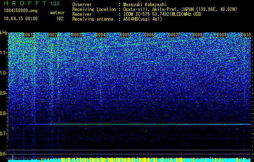This screenshot has width=254, height=162.
Task: Click time marker 0001
Action: [x=28, y=35]
